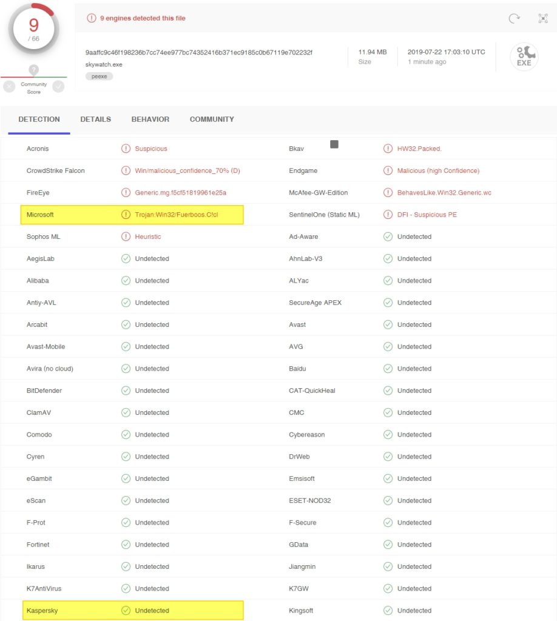Click the 9/66 detection score gauge

(33, 29)
